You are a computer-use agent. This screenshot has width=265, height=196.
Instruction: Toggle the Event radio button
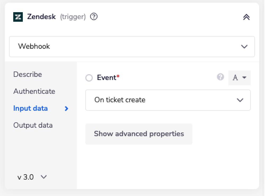89,78
